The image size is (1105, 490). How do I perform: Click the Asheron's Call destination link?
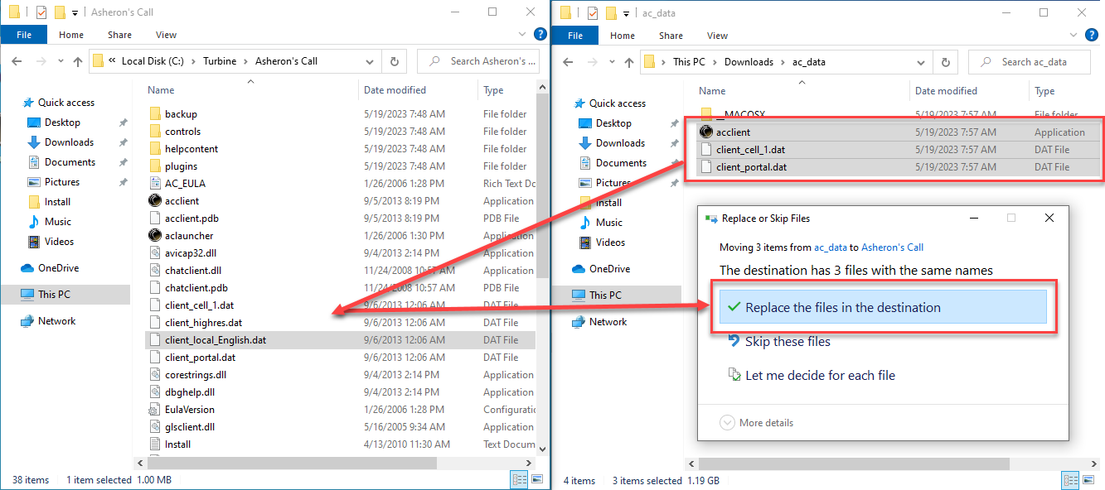pos(892,247)
